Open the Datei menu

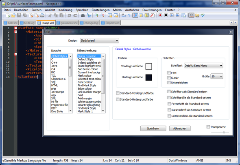pyautogui.click(x=7, y=10)
